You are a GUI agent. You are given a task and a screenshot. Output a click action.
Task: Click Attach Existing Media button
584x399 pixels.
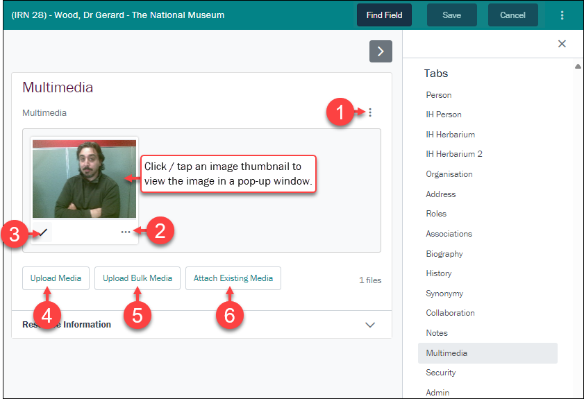233,278
